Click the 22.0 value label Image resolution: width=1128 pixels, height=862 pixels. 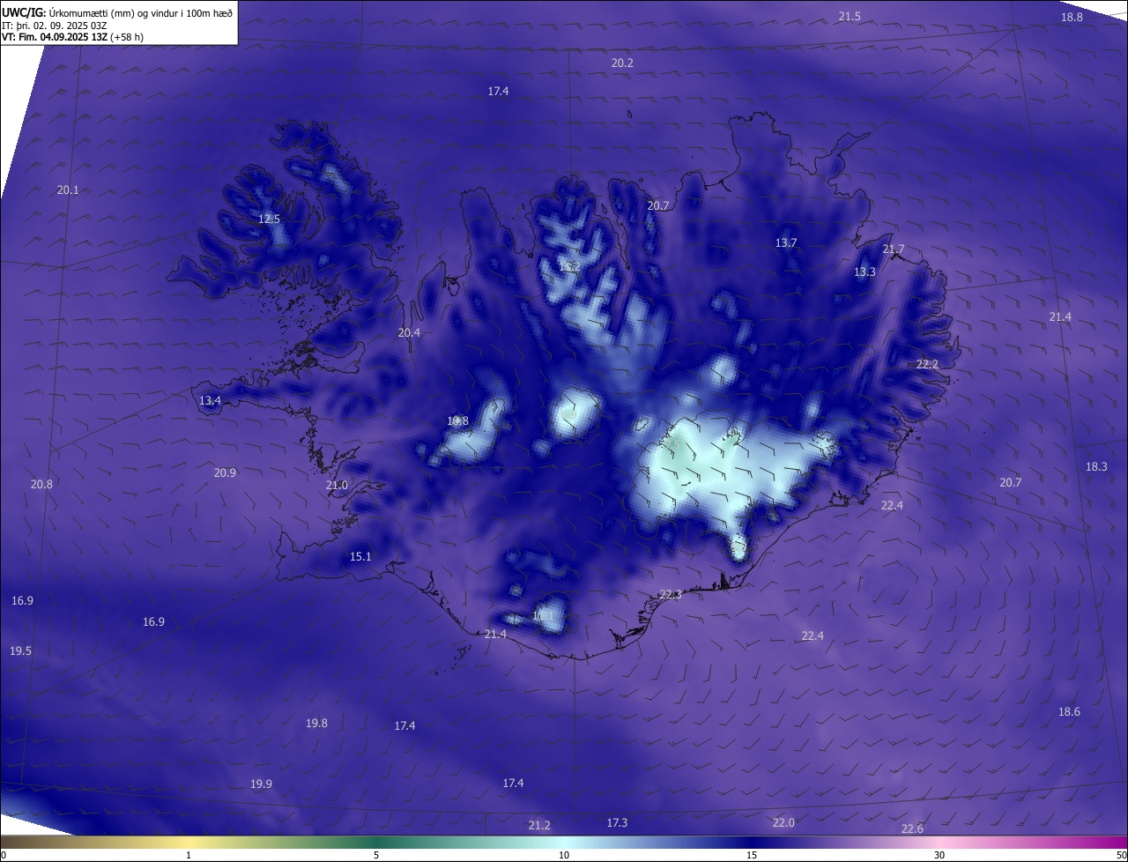[783, 823]
